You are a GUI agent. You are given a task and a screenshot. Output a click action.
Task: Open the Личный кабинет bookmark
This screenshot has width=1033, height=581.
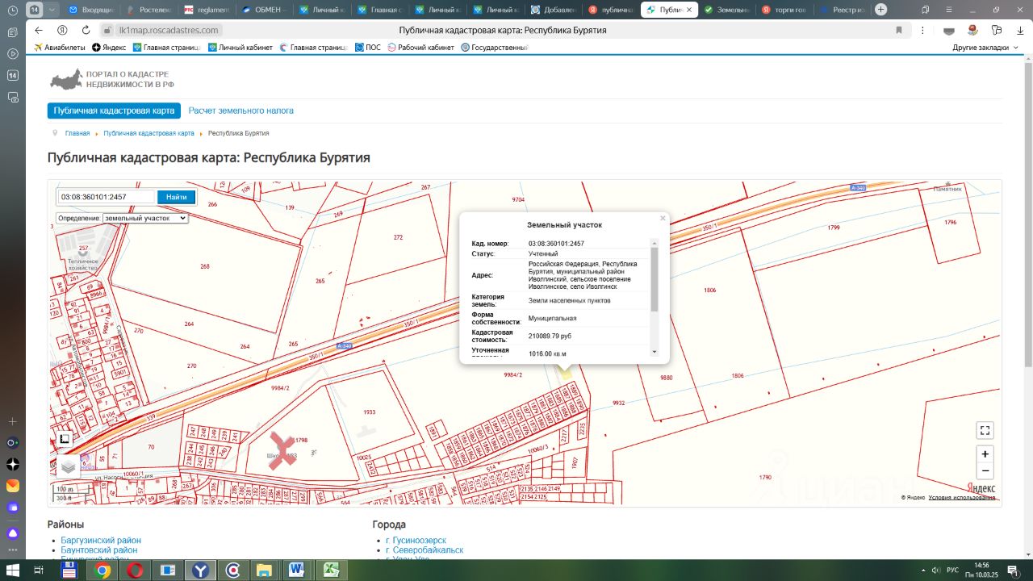point(240,48)
